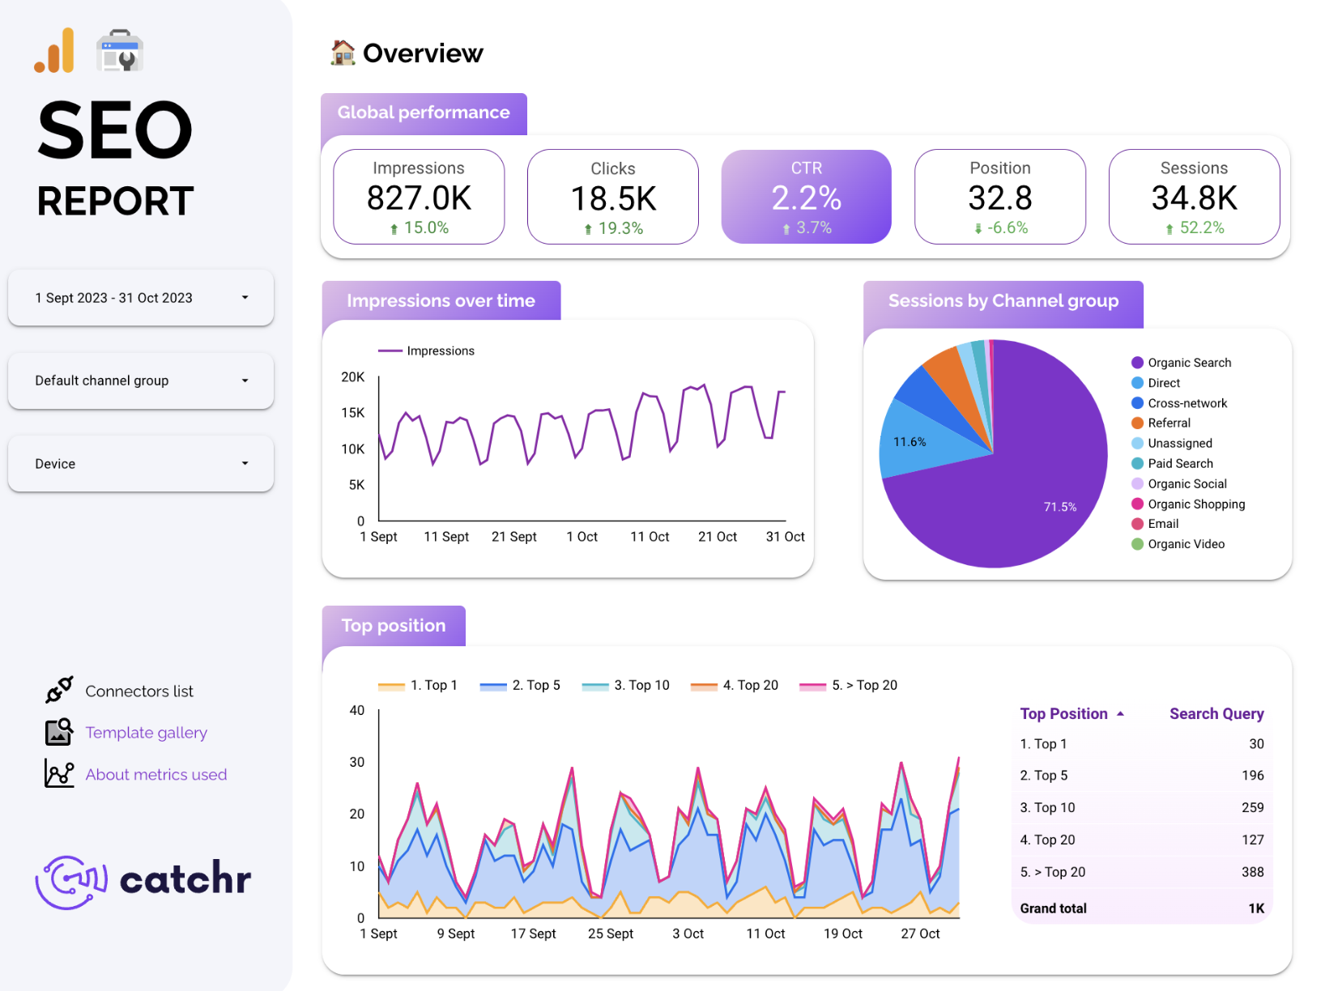
Task: Click the Google Search Console icon
Action: pyautogui.click(x=119, y=50)
